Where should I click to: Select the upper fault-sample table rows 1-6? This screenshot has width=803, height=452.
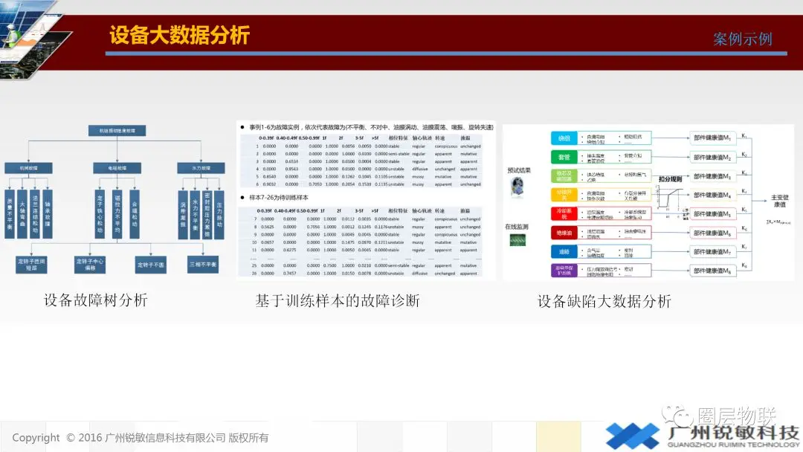(x=361, y=161)
